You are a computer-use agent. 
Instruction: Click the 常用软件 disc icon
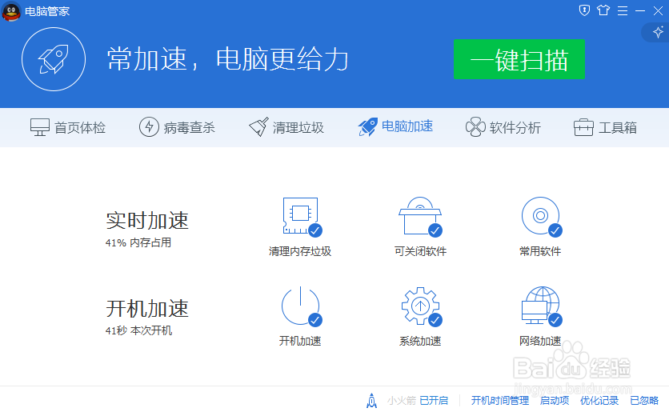540,215
